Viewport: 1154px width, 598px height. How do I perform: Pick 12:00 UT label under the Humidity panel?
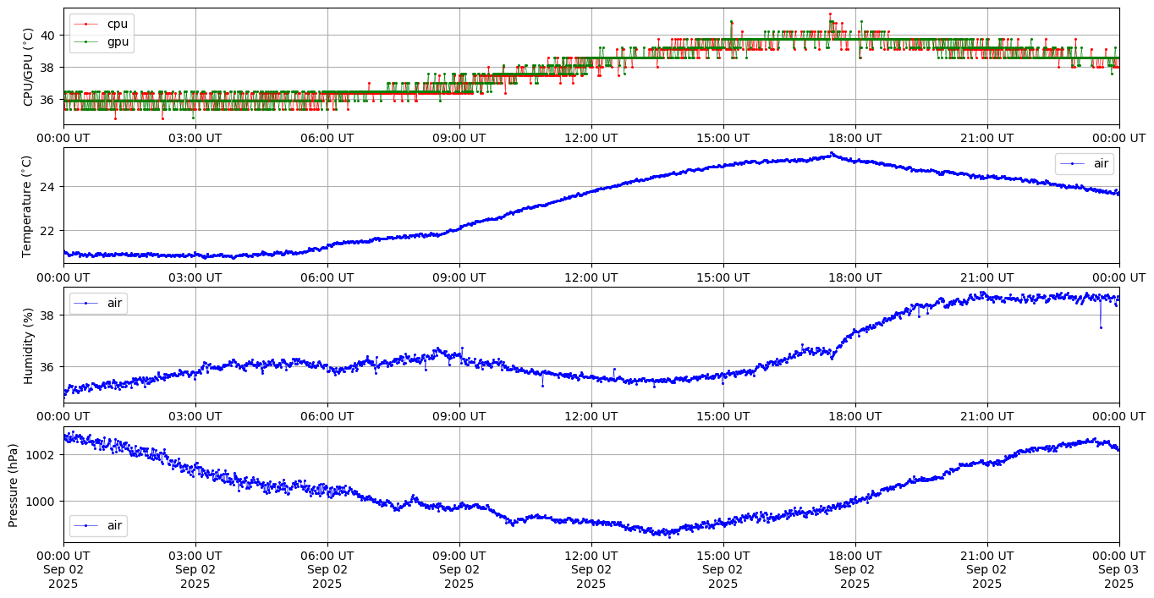coord(591,417)
